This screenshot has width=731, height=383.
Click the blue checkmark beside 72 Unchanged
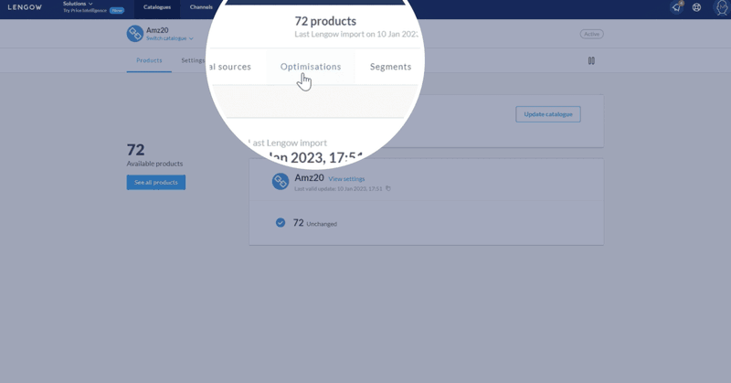[281, 223]
